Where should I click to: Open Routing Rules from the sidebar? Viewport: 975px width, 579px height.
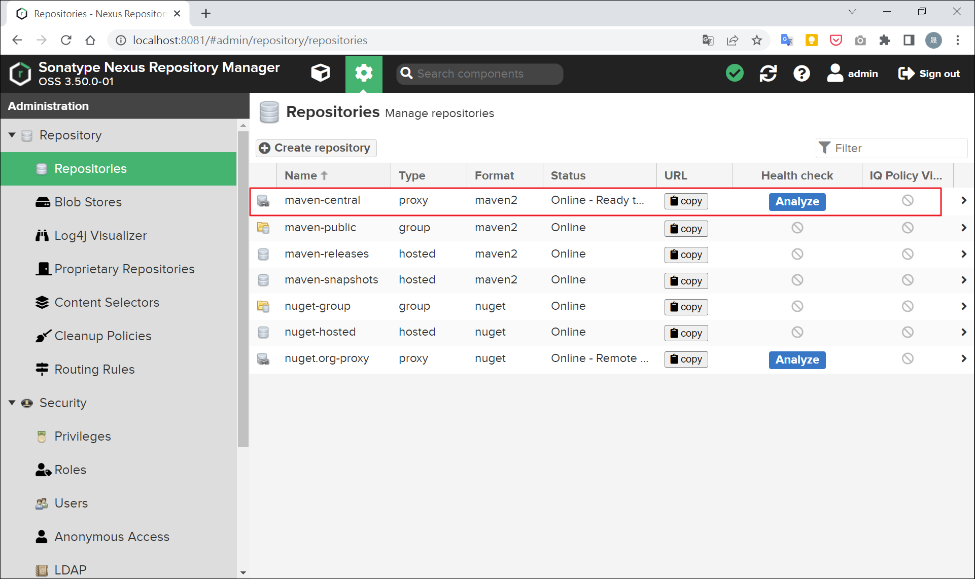pos(94,369)
